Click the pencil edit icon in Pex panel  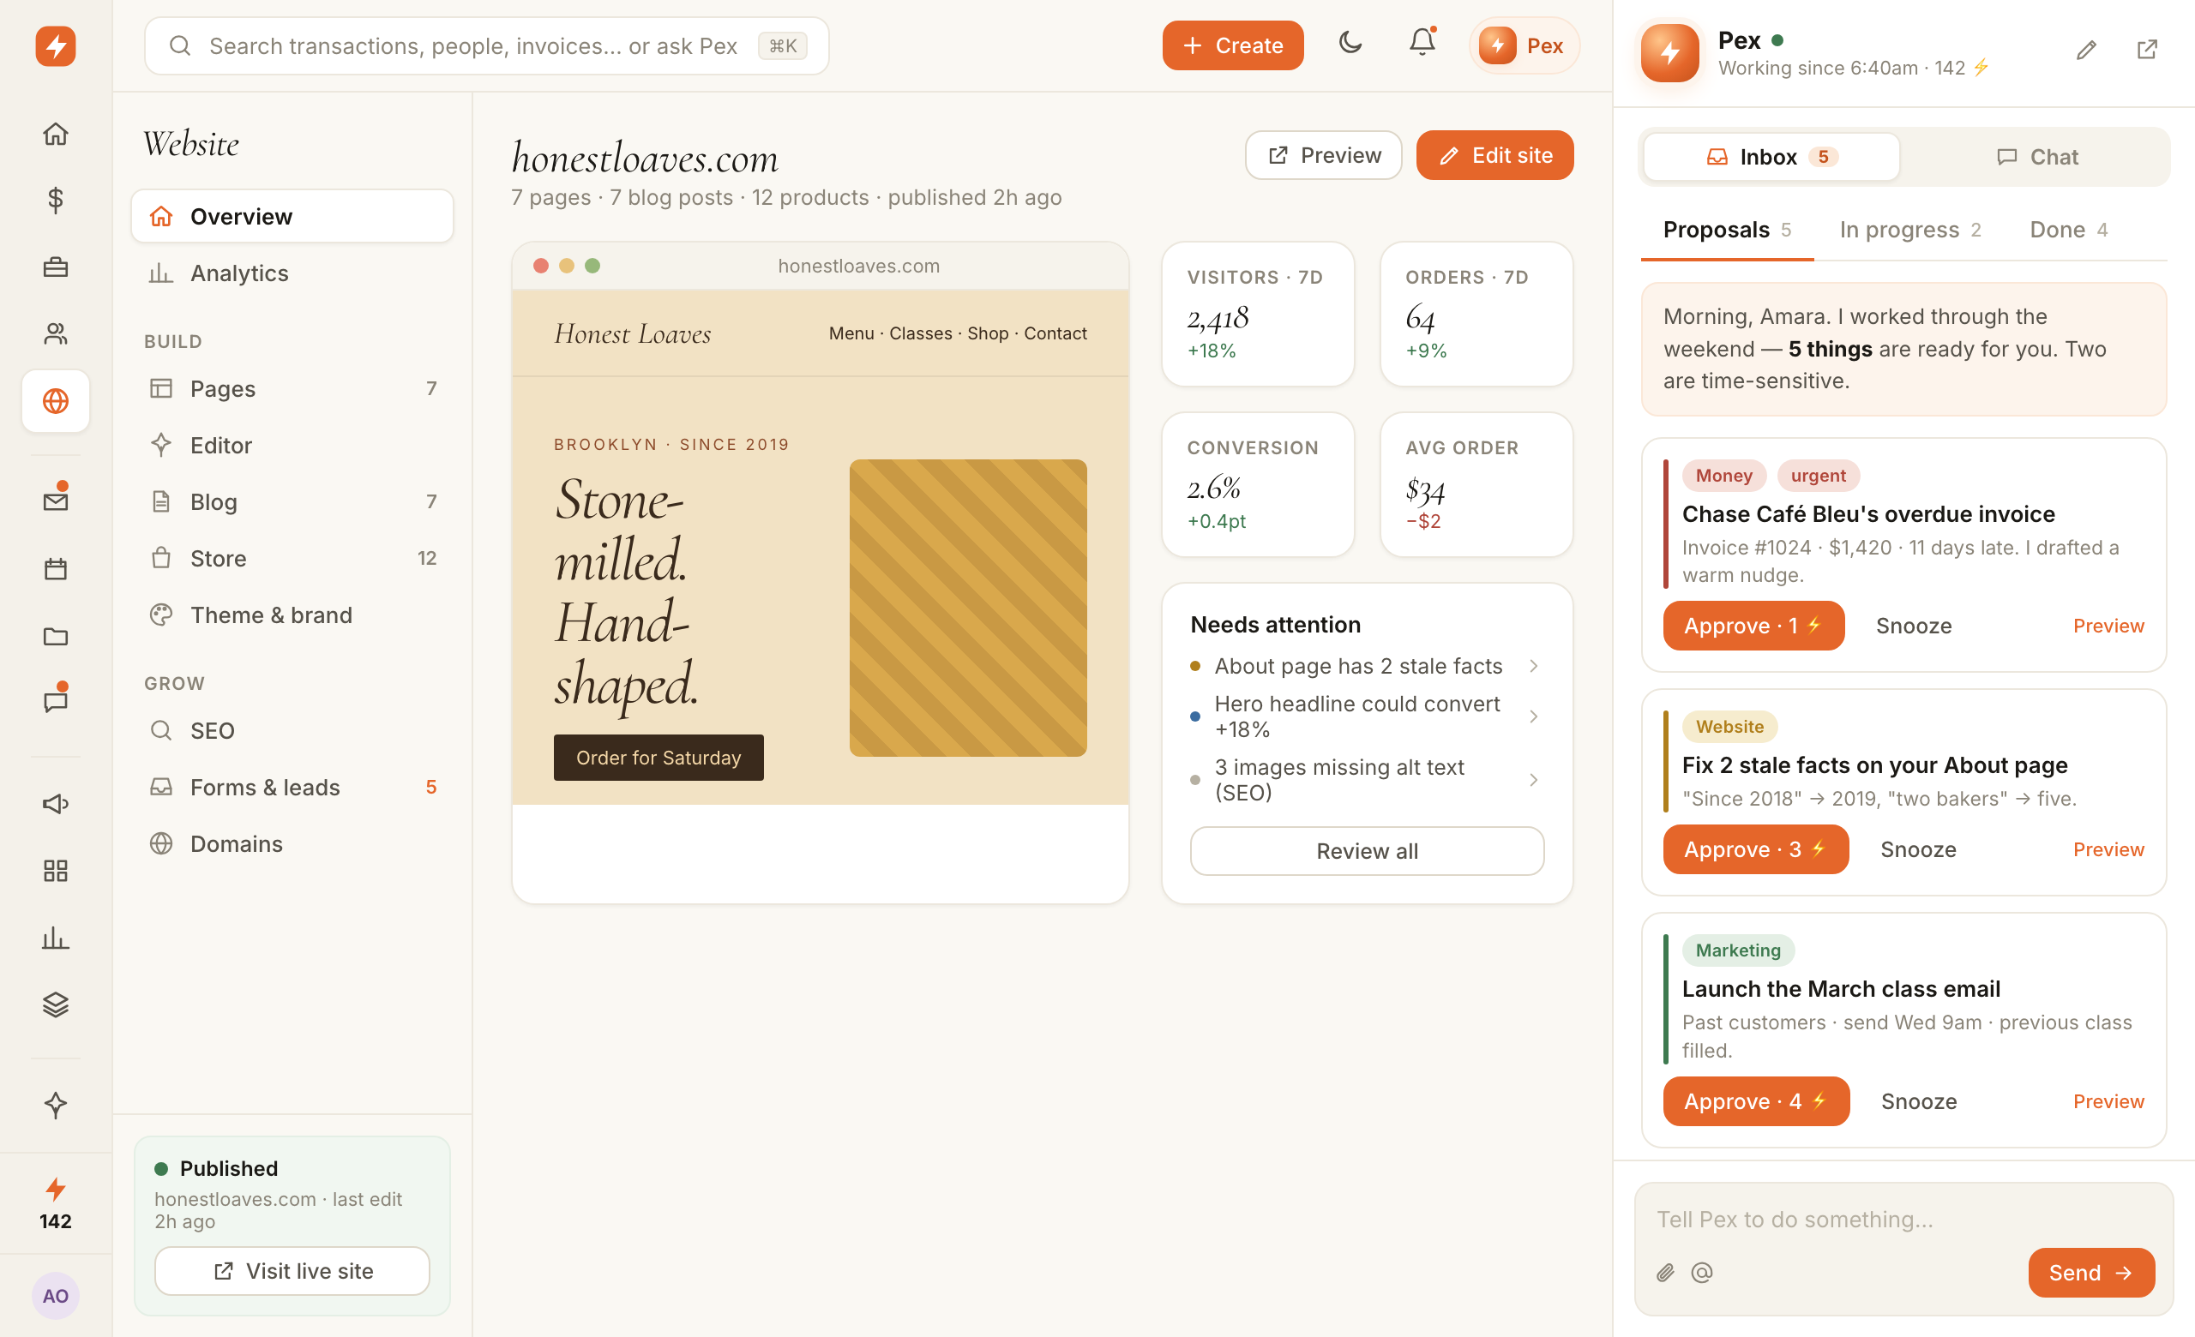pos(2086,50)
